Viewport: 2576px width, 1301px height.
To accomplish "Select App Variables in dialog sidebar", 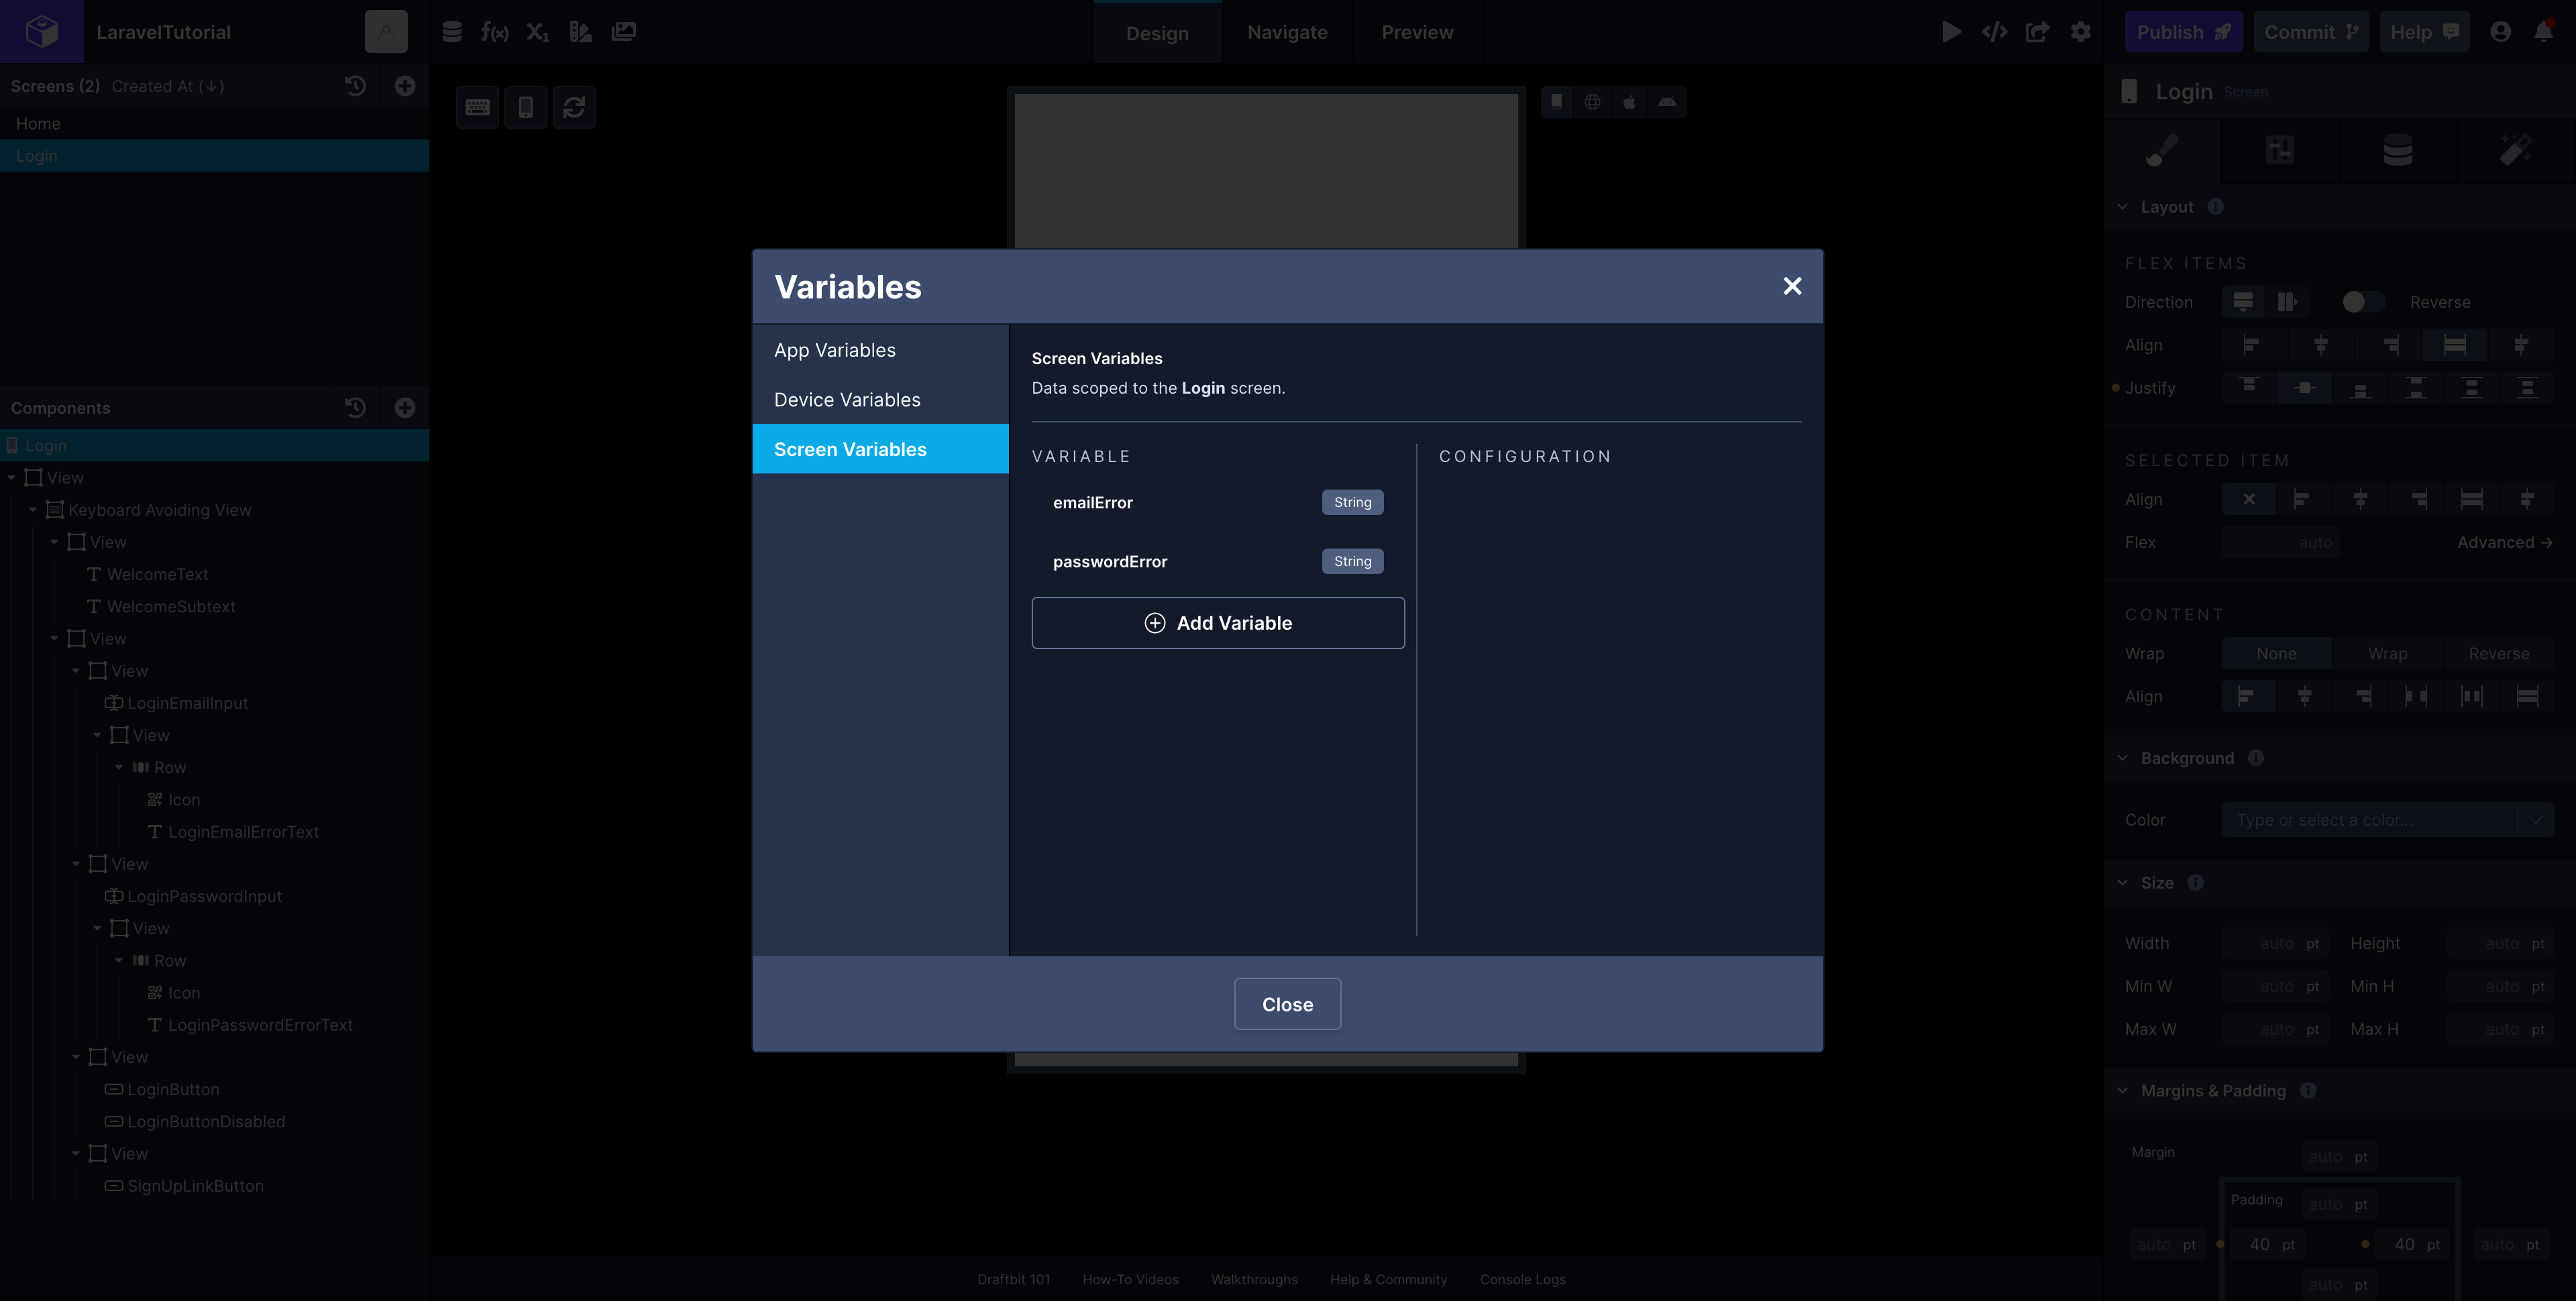I will pyautogui.click(x=880, y=350).
